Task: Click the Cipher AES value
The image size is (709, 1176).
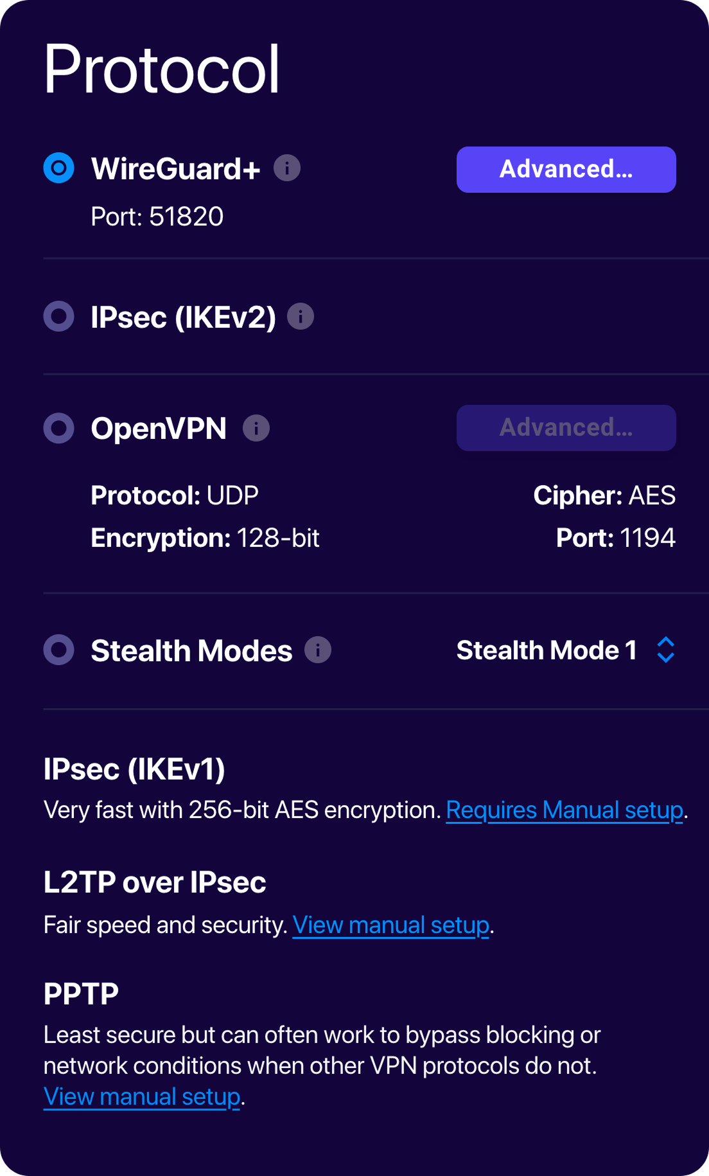Action: pyautogui.click(x=652, y=495)
